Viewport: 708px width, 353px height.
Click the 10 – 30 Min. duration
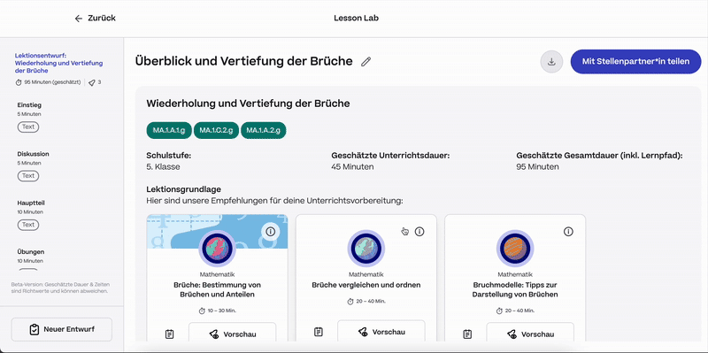pyautogui.click(x=217, y=311)
